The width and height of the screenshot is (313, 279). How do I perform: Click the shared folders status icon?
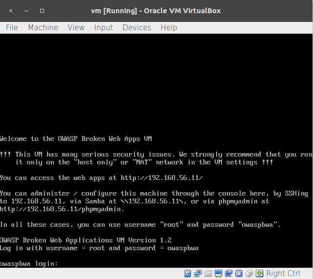(208, 274)
